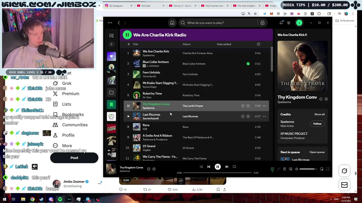Open more options for Thy Kingdom Come row
The width and height of the screenshot is (362, 203).
(264, 106)
